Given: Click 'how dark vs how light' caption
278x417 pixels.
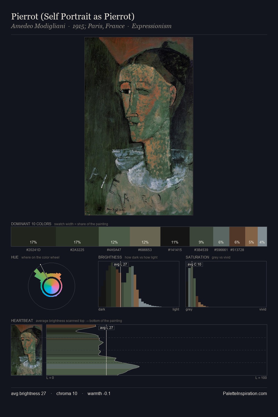Looking at the screenshot, I should (x=141, y=257).
